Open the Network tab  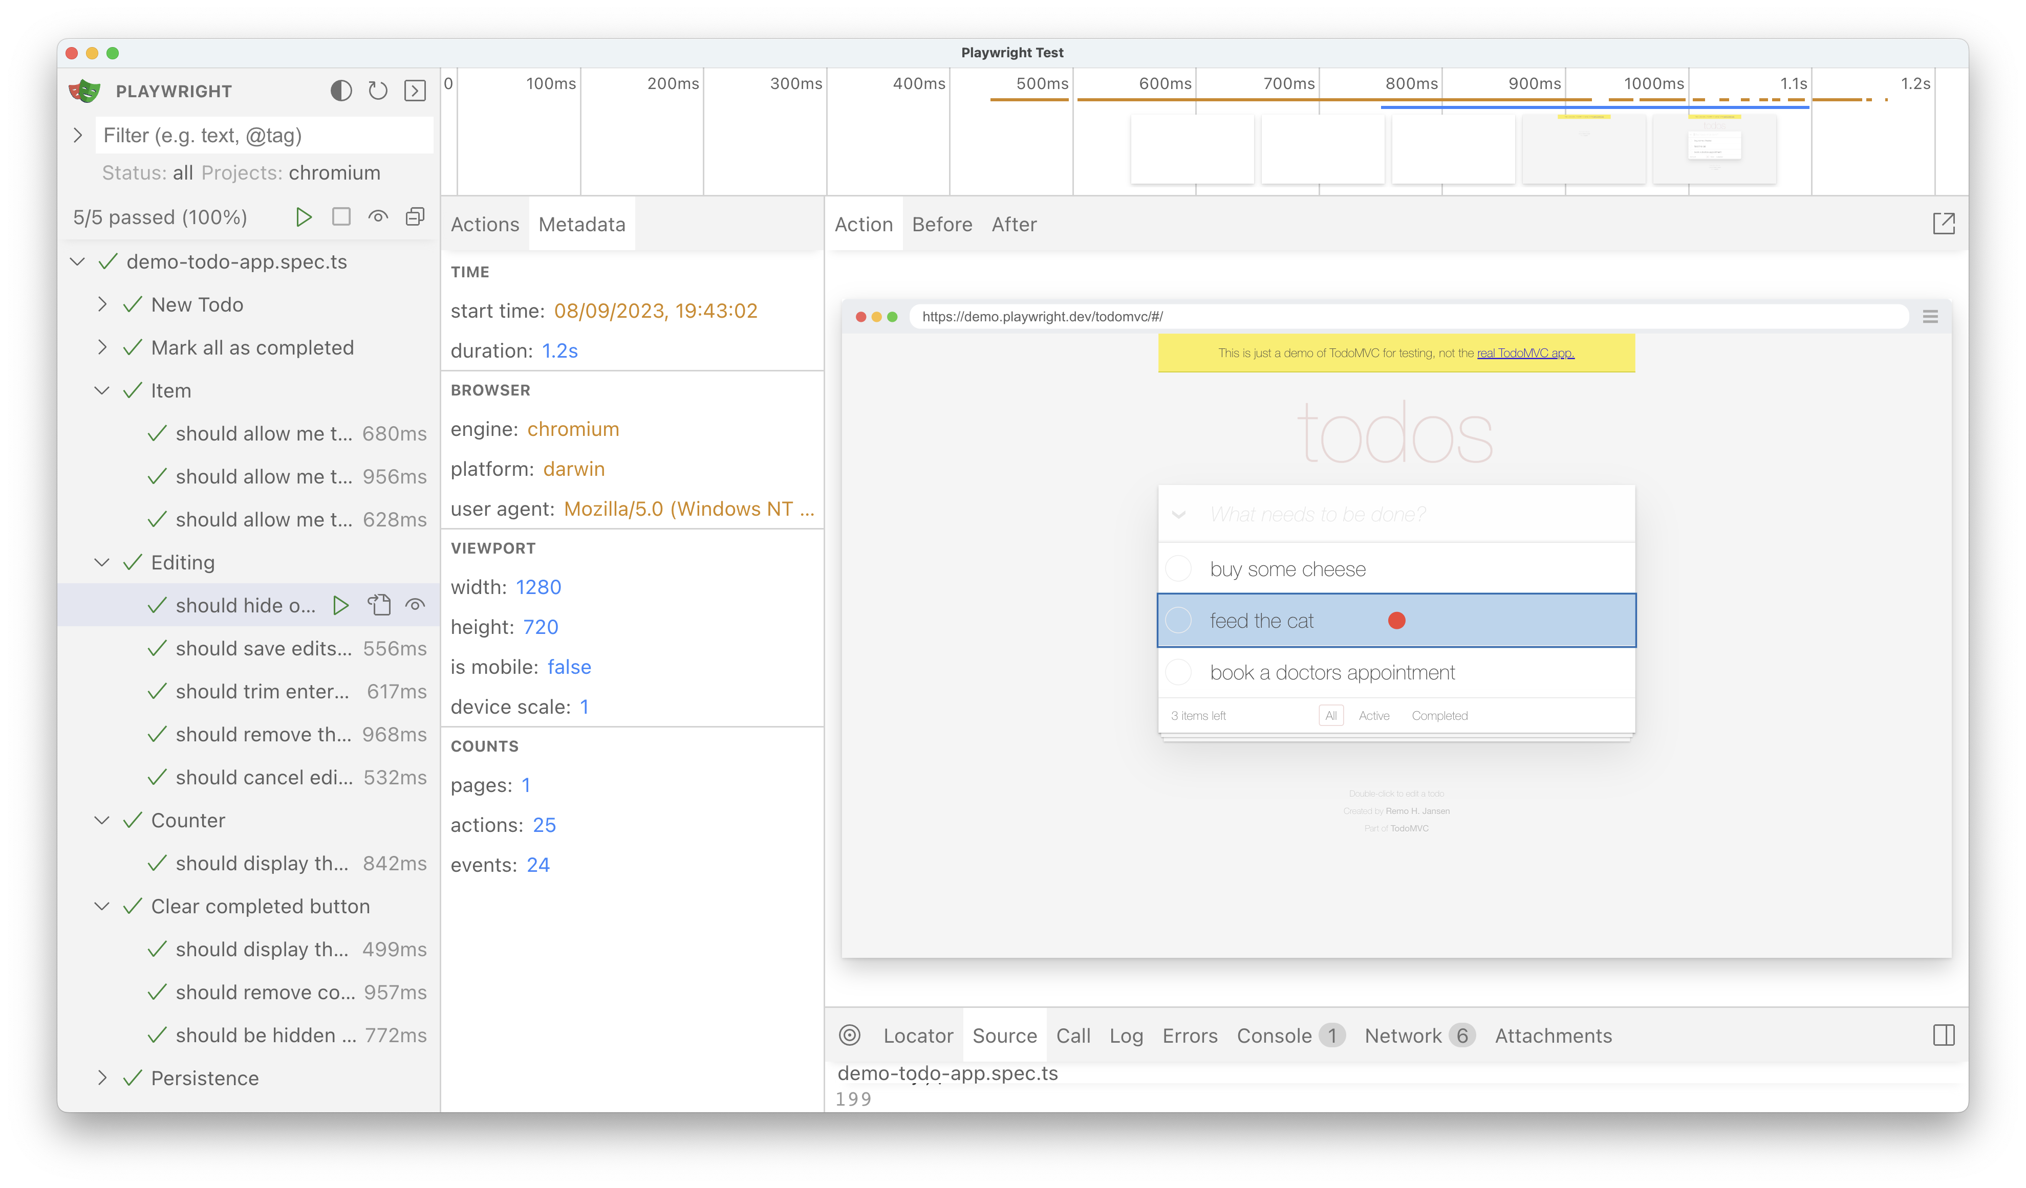point(1403,1036)
